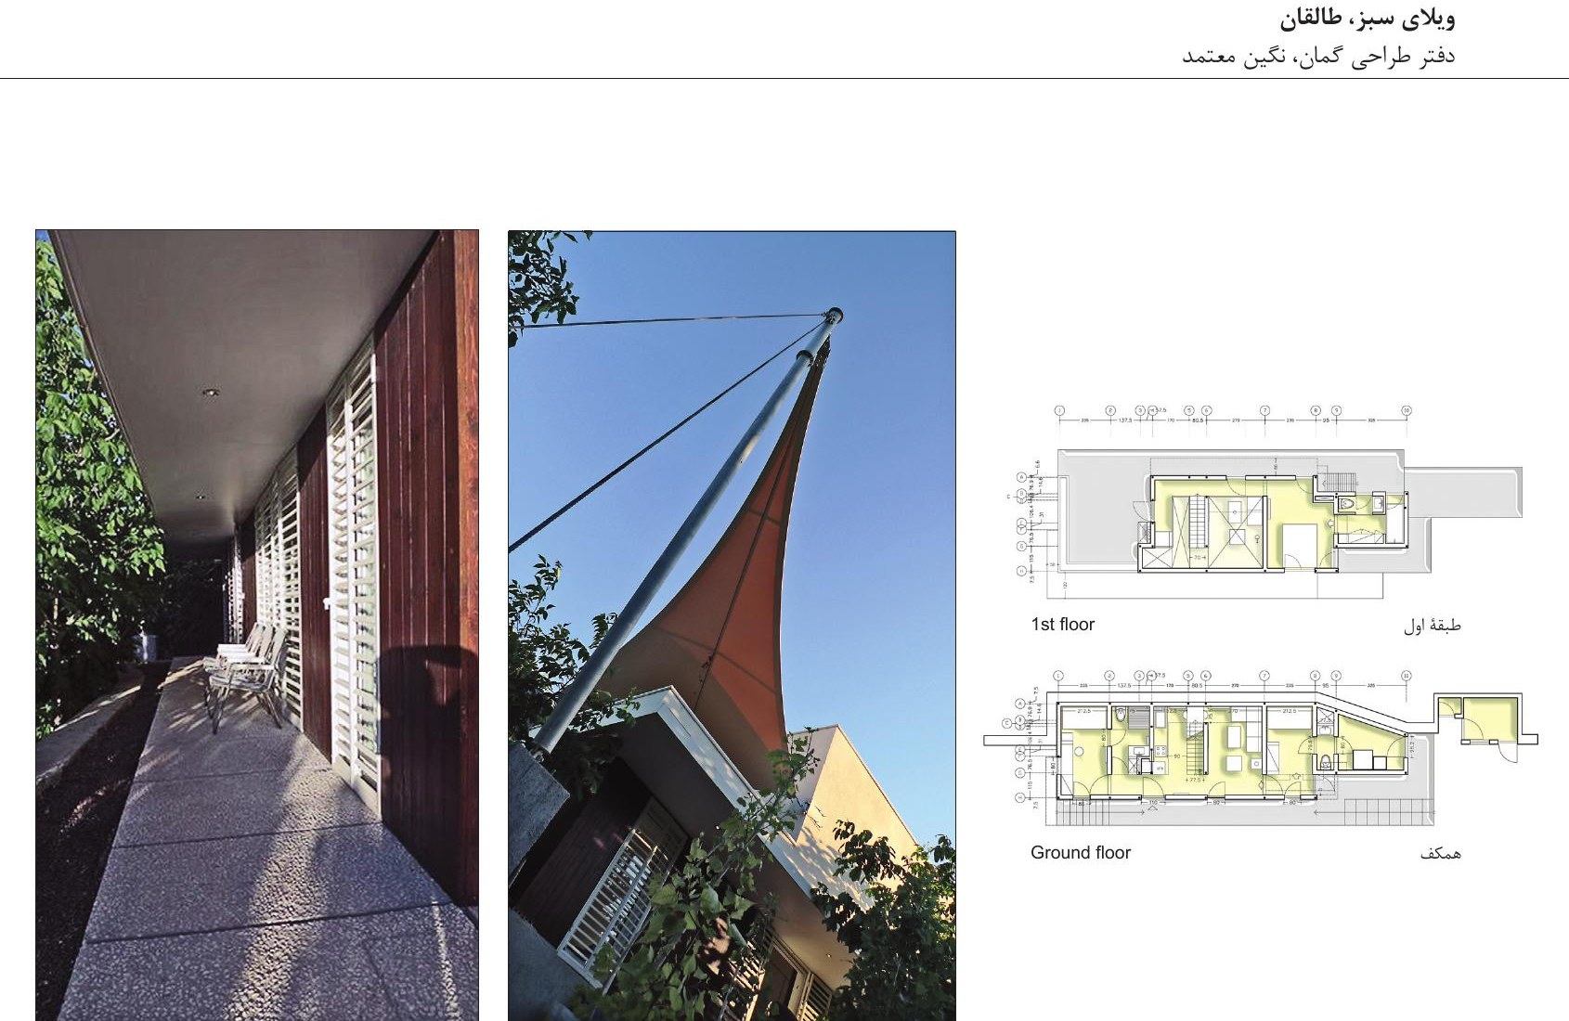This screenshot has width=1569, height=1021.
Task: Select the "1st floor" caption
Action: pos(1062,625)
